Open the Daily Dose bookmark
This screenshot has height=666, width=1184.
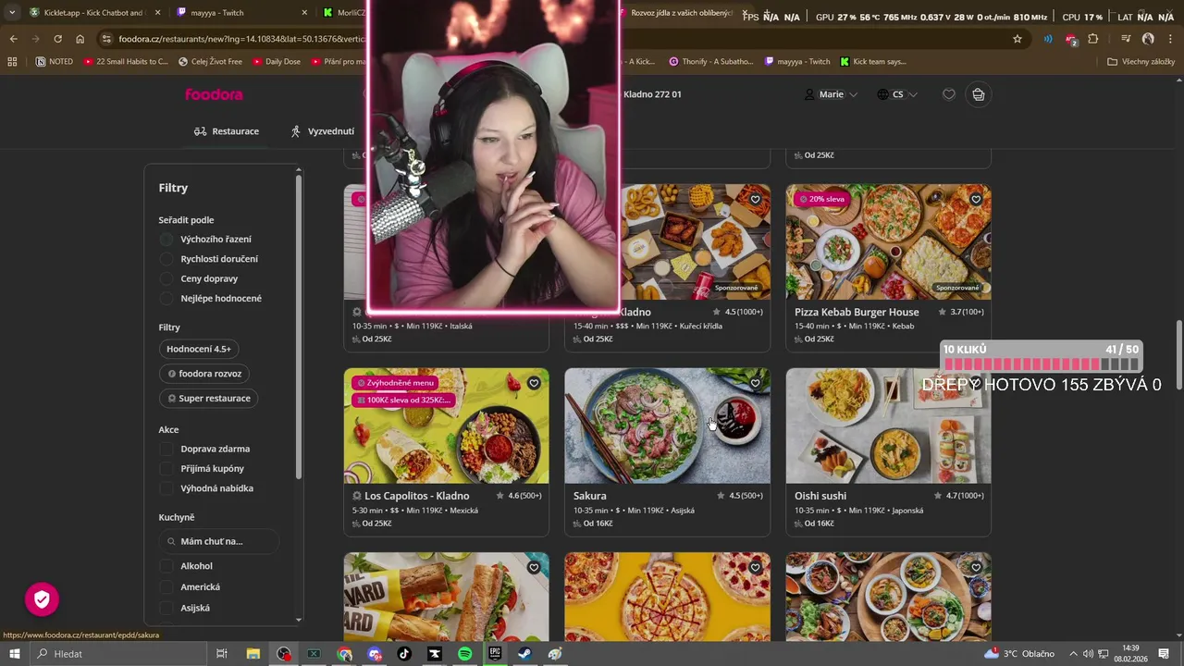click(275, 62)
